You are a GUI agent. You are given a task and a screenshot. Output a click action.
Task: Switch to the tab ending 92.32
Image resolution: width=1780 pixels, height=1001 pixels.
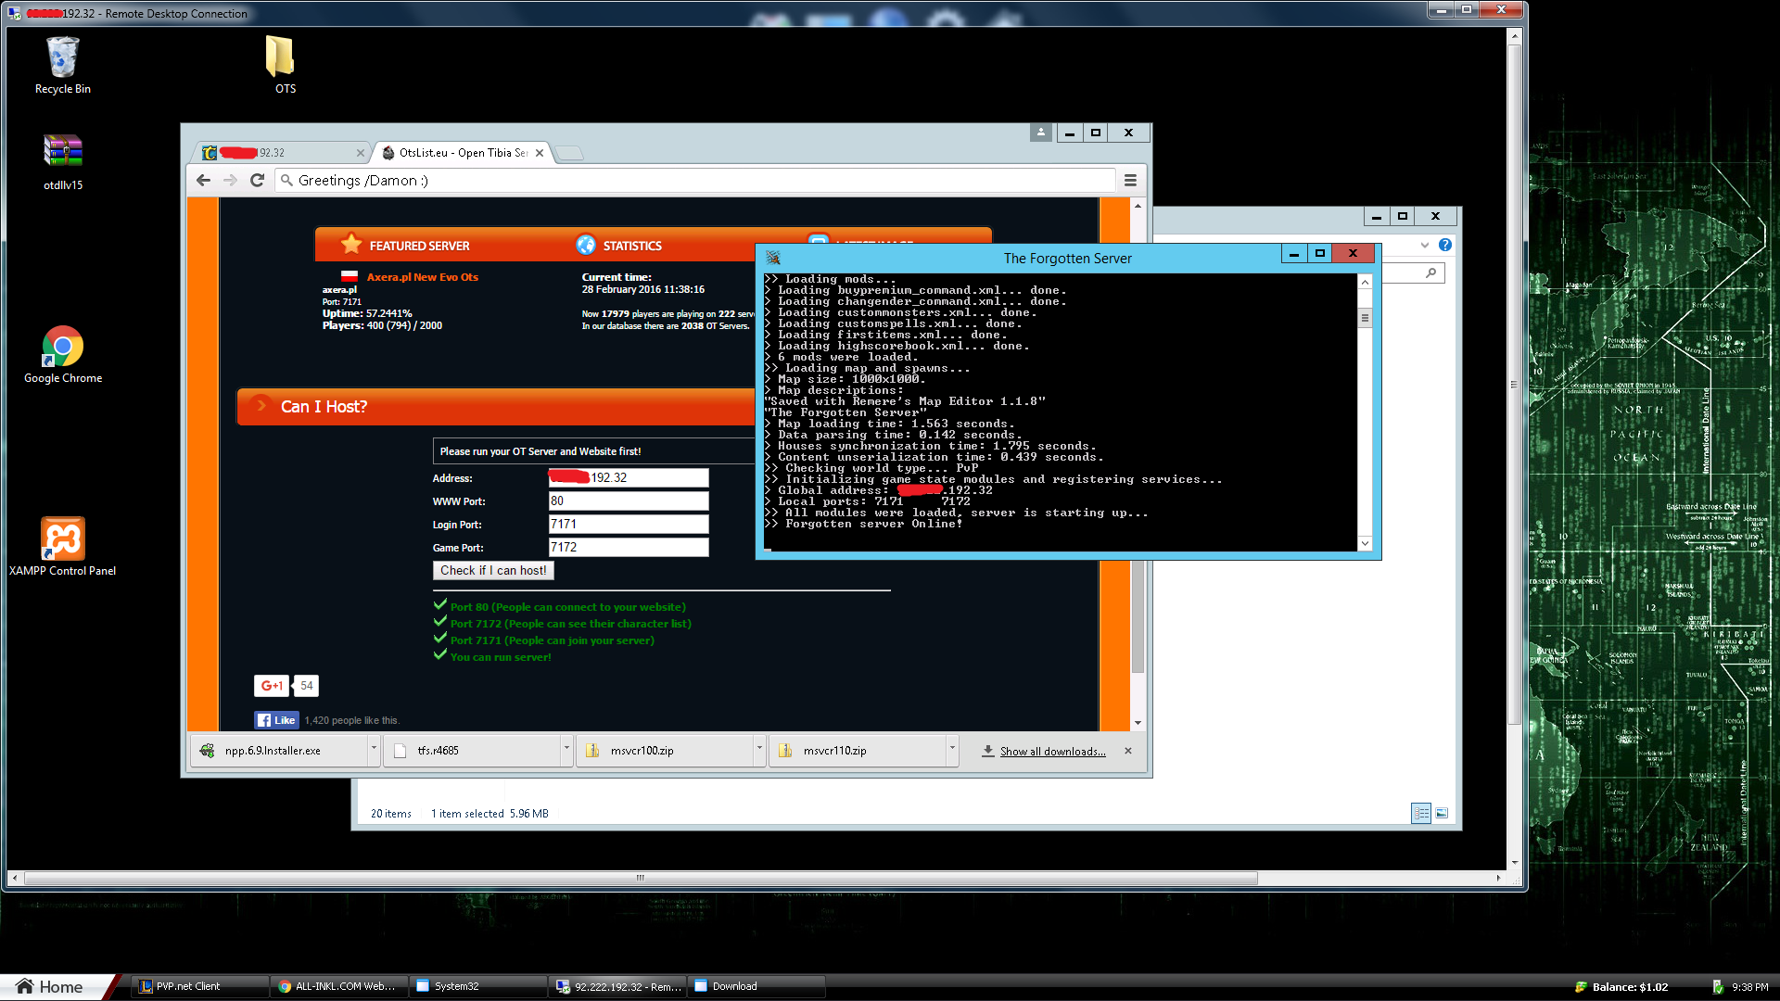[x=281, y=153]
